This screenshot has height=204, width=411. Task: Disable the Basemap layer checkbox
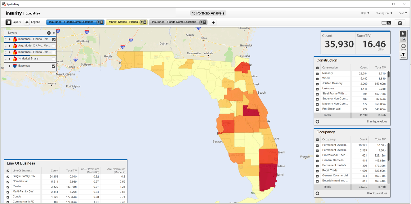pyautogui.click(x=54, y=66)
